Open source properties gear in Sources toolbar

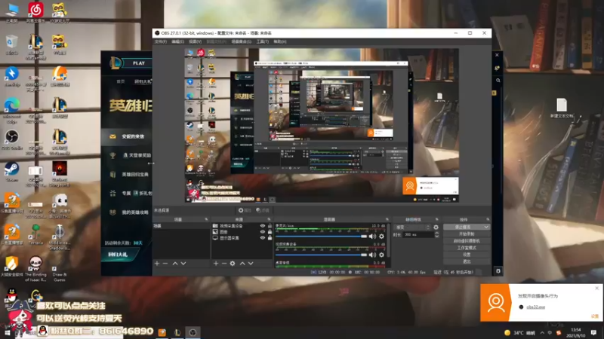point(233,263)
